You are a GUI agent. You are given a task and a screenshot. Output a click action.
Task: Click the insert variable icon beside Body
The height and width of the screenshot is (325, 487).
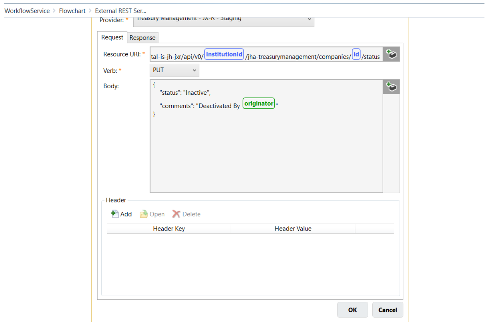[x=391, y=87]
